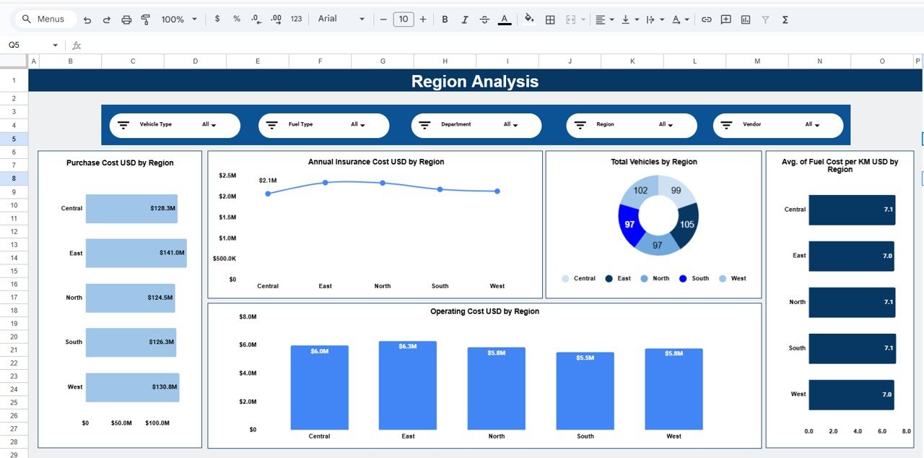Toggle strikethrough formatting
Image resolution: width=924 pixels, height=458 pixels.
click(x=484, y=20)
